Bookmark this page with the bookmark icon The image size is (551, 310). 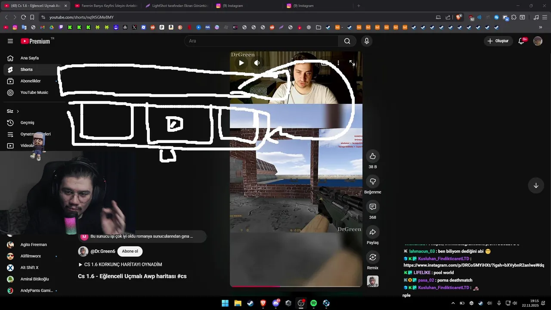pyautogui.click(x=32, y=17)
